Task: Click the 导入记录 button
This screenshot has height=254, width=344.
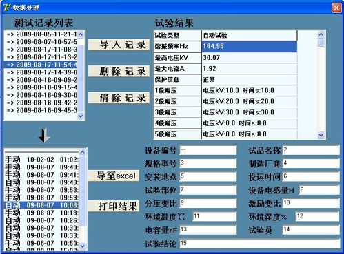Action: click(x=119, y=45)
